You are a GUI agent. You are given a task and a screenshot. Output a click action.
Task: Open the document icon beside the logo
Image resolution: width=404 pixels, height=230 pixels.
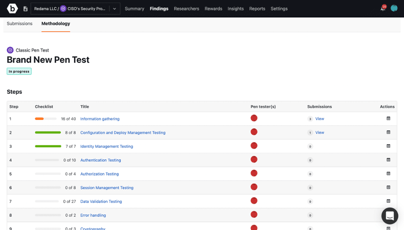[x=25, y=9]
